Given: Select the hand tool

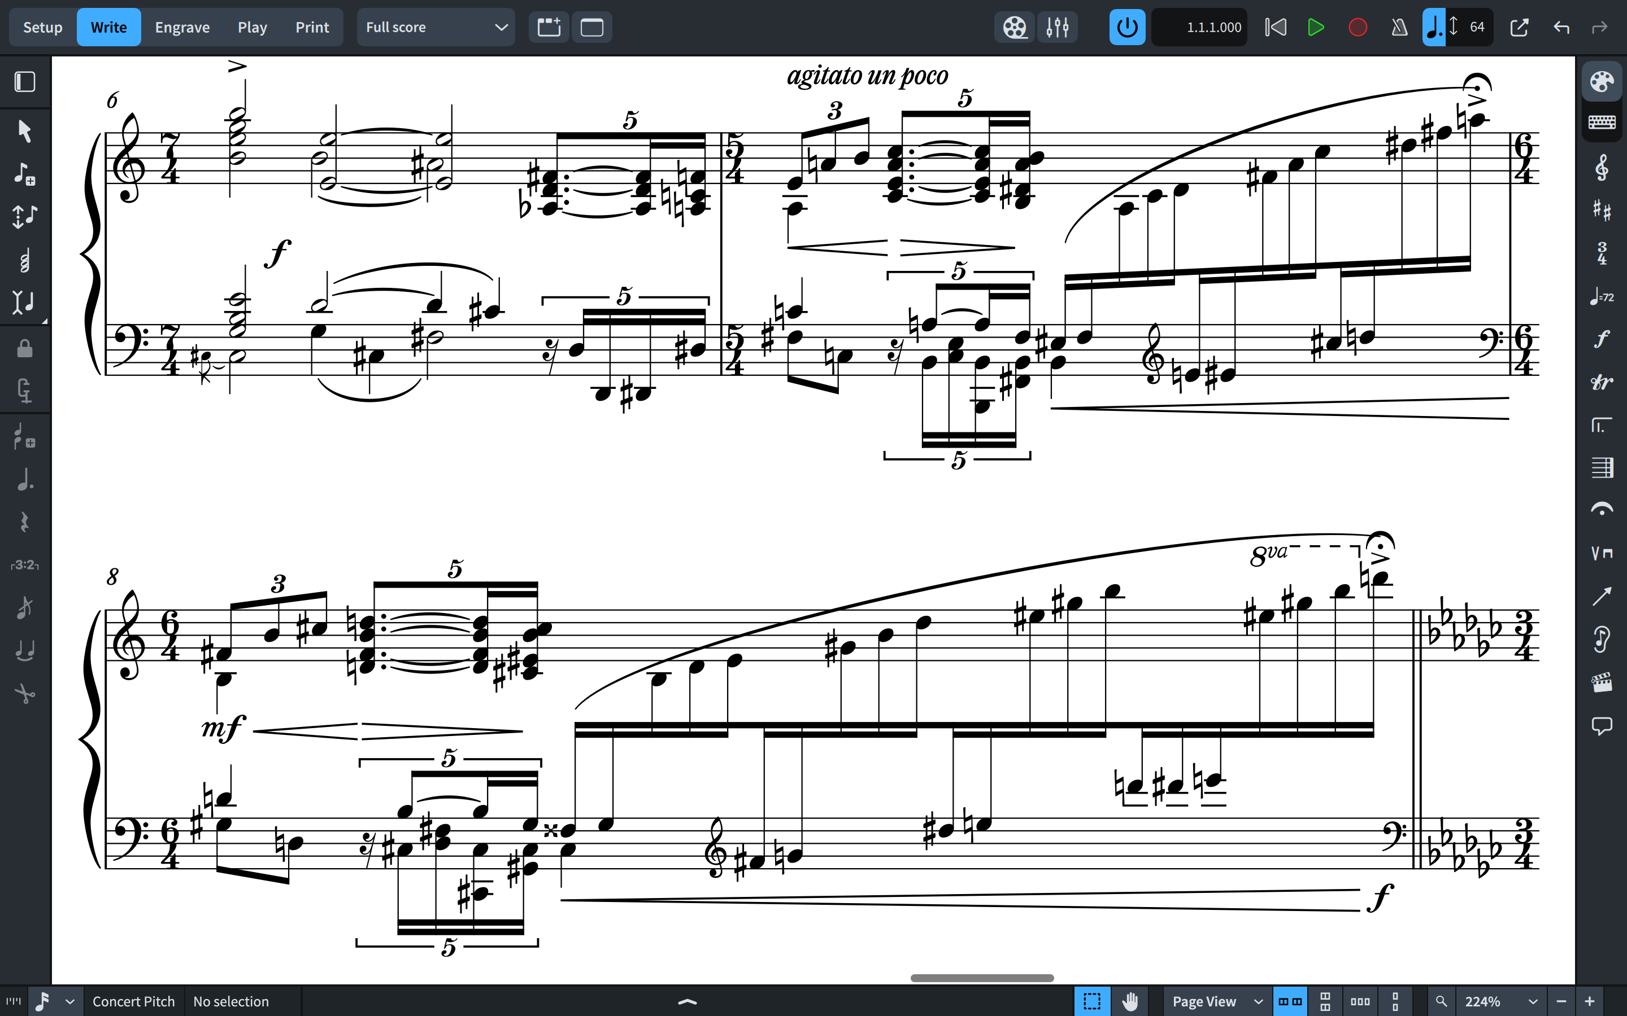Looking at the screenshot, I should point(1130,1001).
